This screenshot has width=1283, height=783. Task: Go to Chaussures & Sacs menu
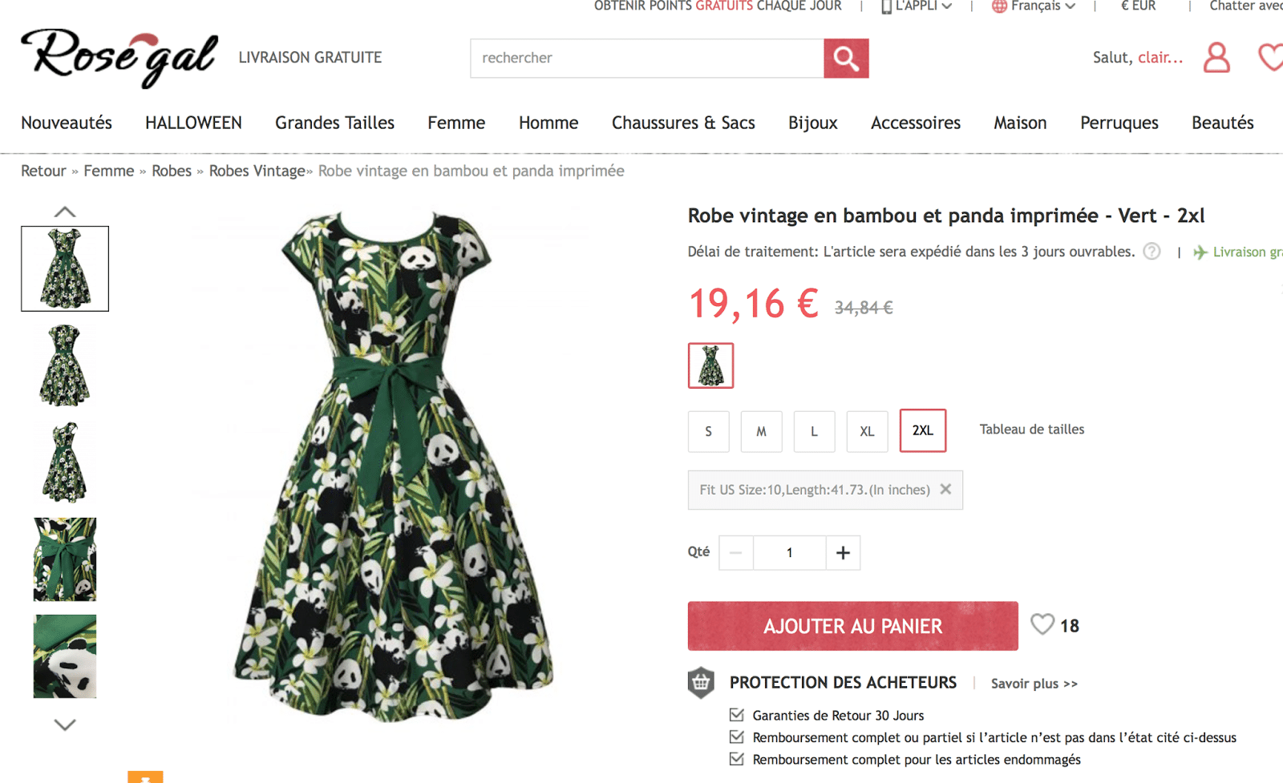(683, 123)
